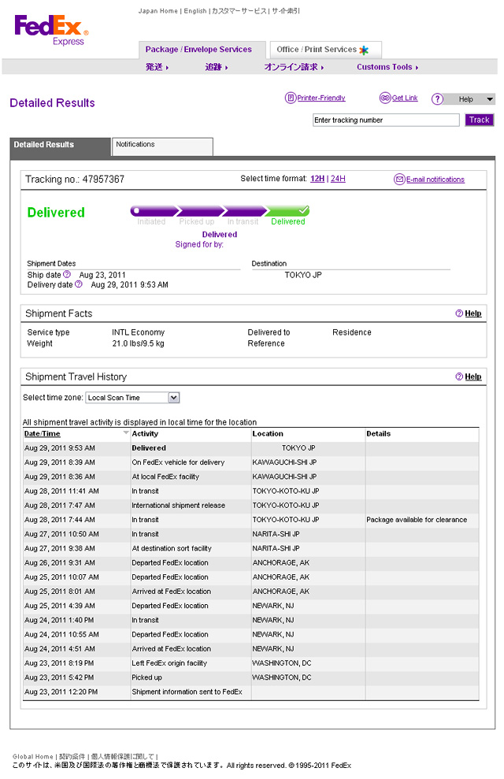Screen dimensions: 504x779
Task: Switch time format to 12H
Action: coord(317,178)
